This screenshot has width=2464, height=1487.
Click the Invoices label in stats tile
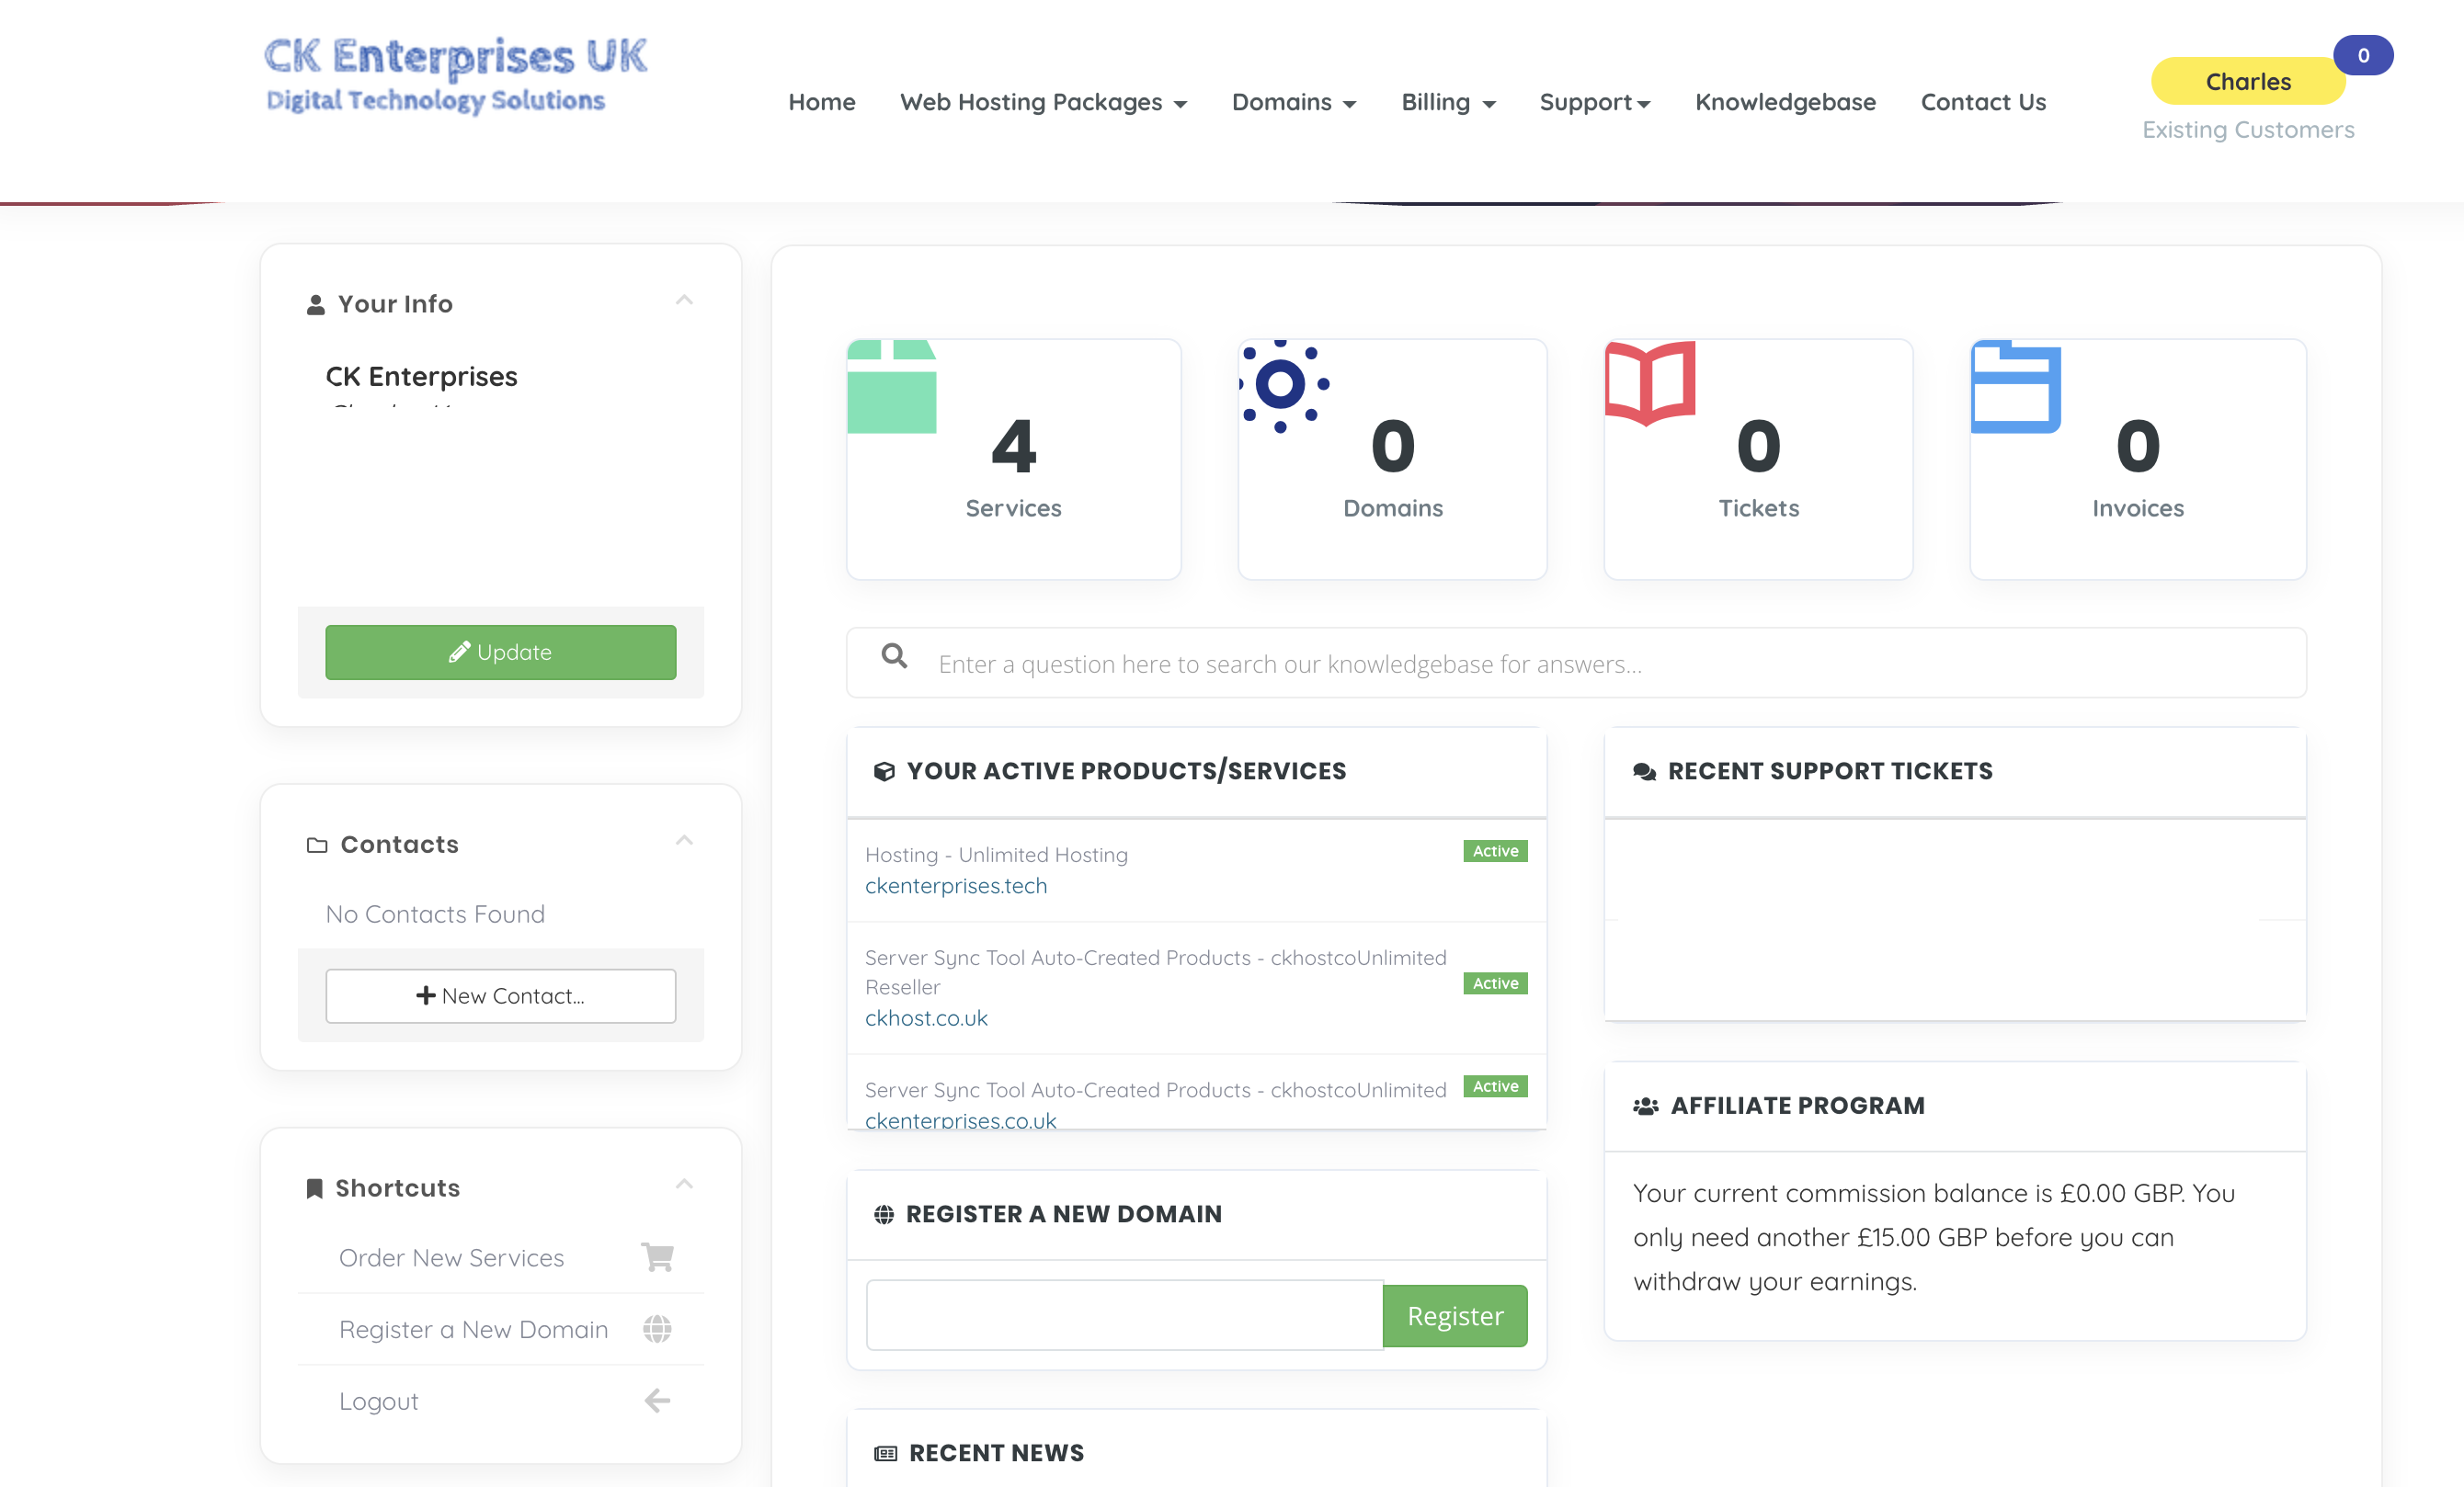2138,507
